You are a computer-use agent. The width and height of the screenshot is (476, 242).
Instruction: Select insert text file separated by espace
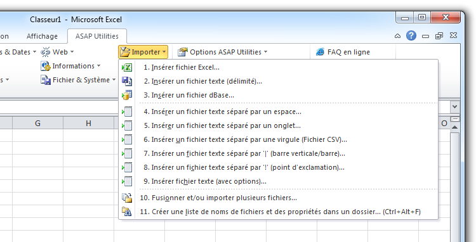coord(279,111)
